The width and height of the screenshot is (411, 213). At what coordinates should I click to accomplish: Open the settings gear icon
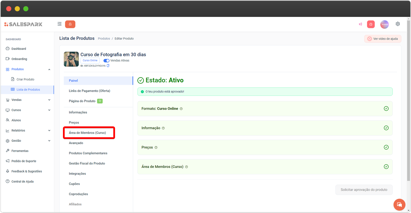click(x=398, y=24)
